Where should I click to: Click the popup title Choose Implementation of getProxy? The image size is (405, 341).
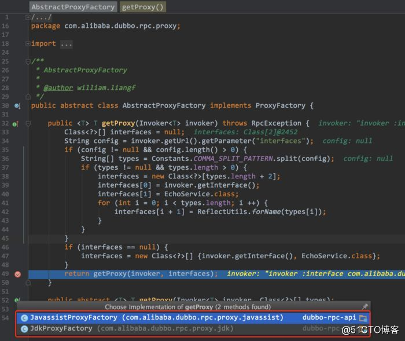pyautogui.click(x=188, y=307)
